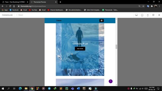Switch to desktop preview mode
The height and width of the screenshot is (91, 162).
[136, 15]
